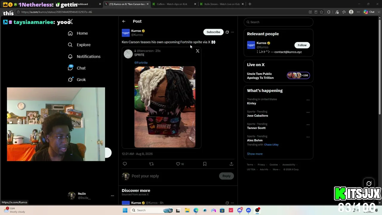
Task: Open the Chase Utley trending link
Action: pos(271,145)
